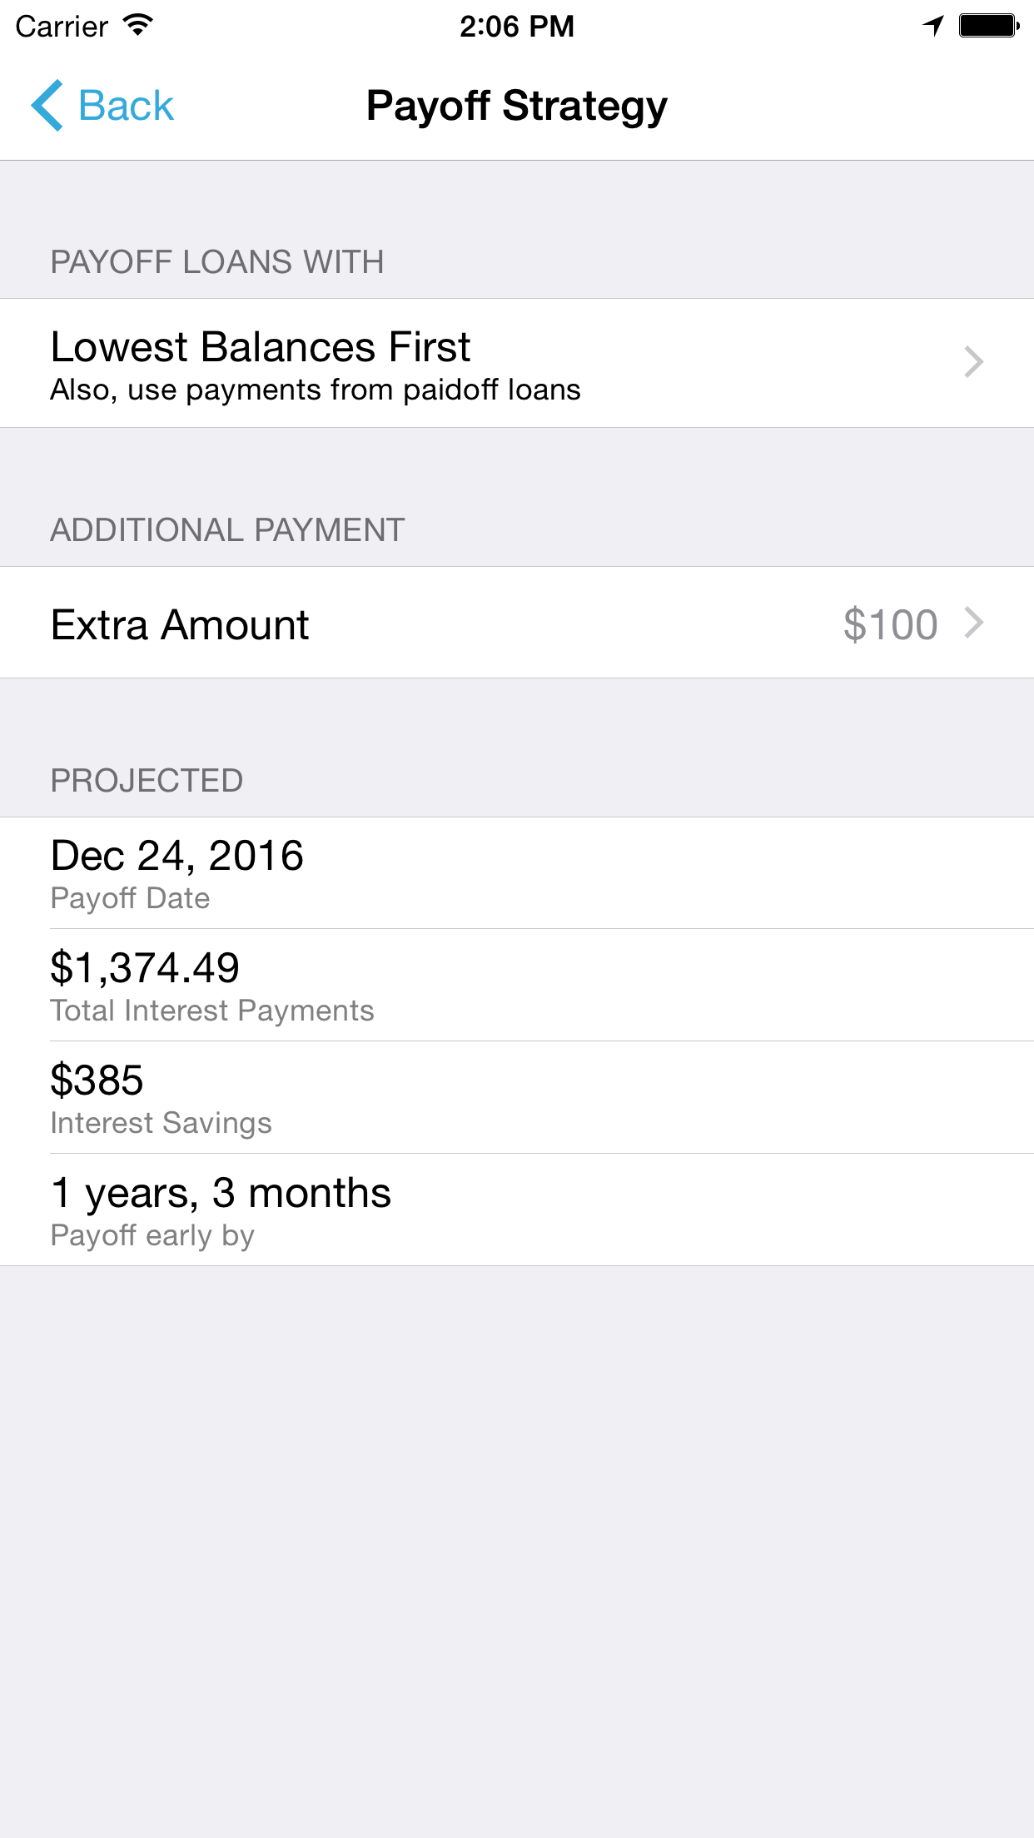
Task: Tap the Carrier label in status bar
Action: (62, 26)
